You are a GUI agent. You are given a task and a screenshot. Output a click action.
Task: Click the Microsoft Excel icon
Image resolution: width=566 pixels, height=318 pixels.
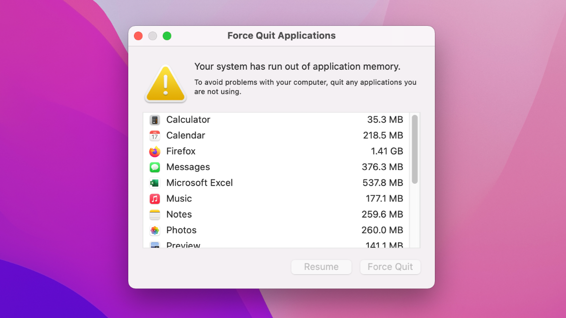point(155,183)
